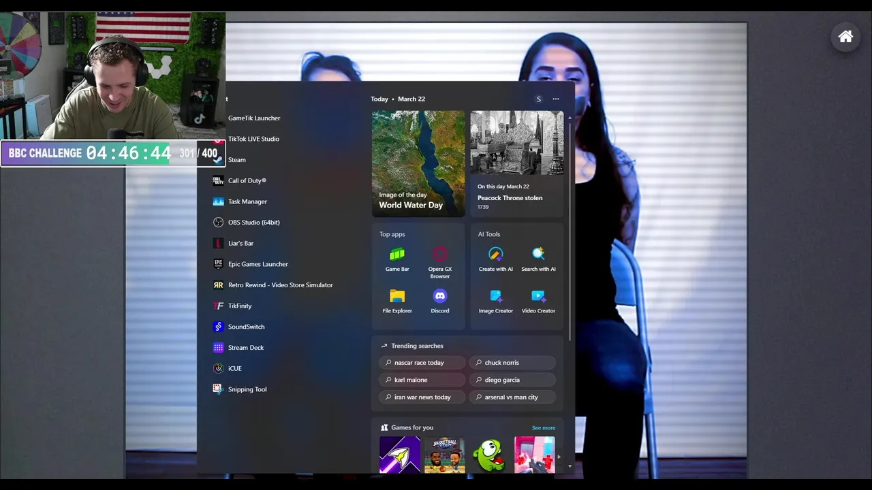
Task: Open Game Bar in Top apps
Action: (397, 260)
